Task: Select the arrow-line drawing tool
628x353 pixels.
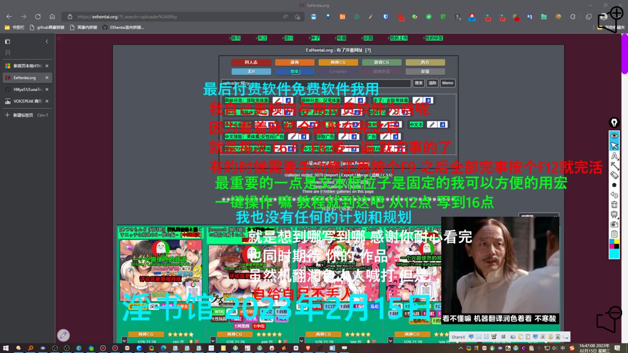Action: pos(614,165)
